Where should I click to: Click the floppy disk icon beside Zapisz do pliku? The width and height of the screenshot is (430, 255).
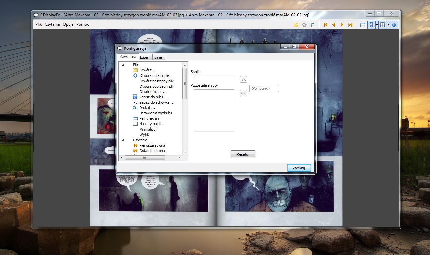[135, 97]
